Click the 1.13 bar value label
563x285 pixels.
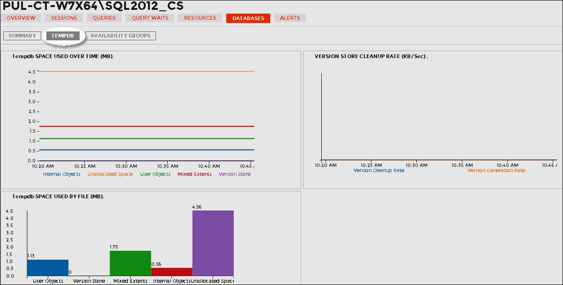tap(32, 256)
